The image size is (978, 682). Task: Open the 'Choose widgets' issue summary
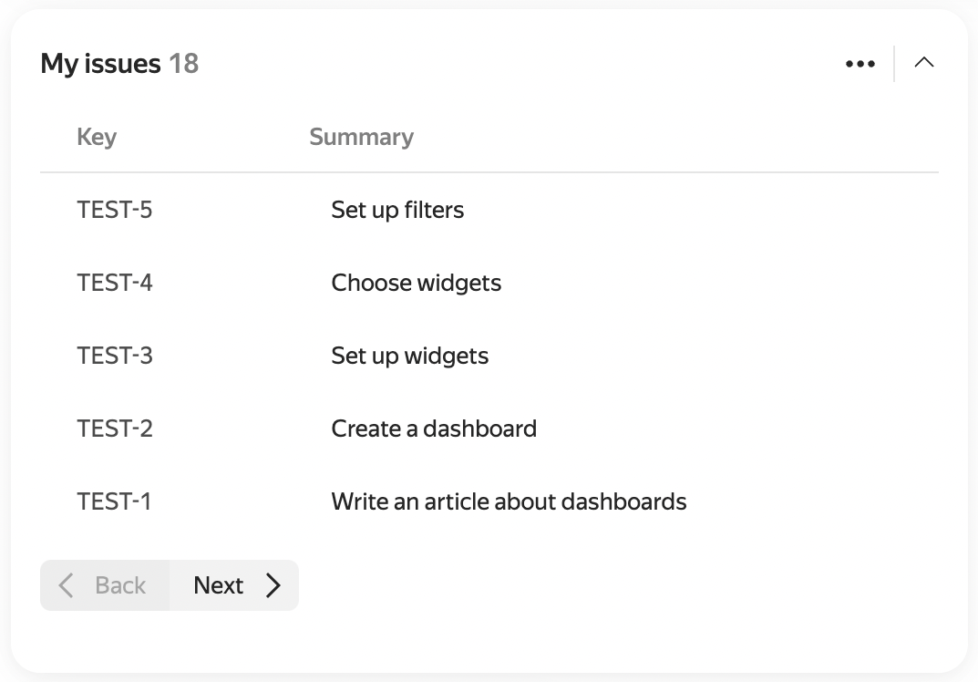416,284
